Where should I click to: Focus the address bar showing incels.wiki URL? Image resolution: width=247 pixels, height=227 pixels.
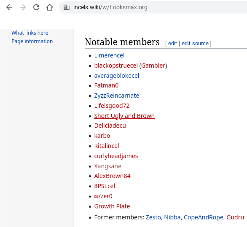coord(153,7)
